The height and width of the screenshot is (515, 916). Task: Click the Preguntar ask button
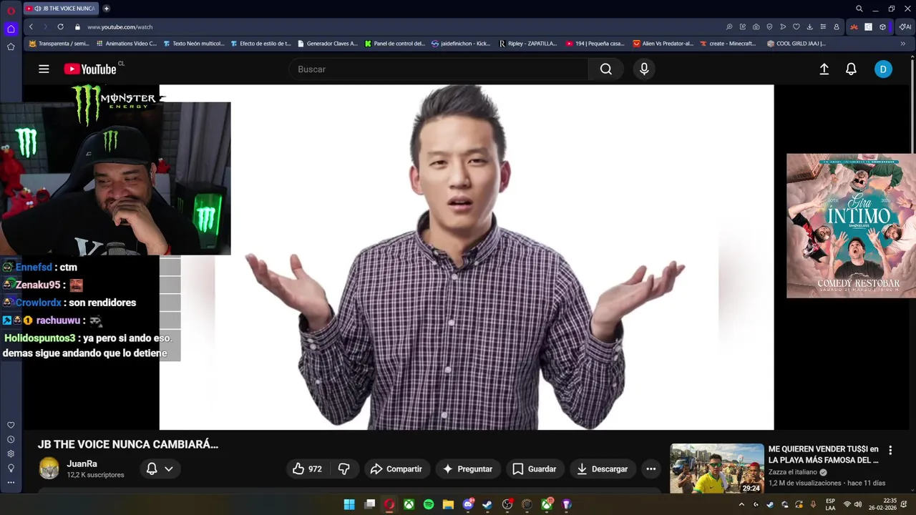(467, 469)
